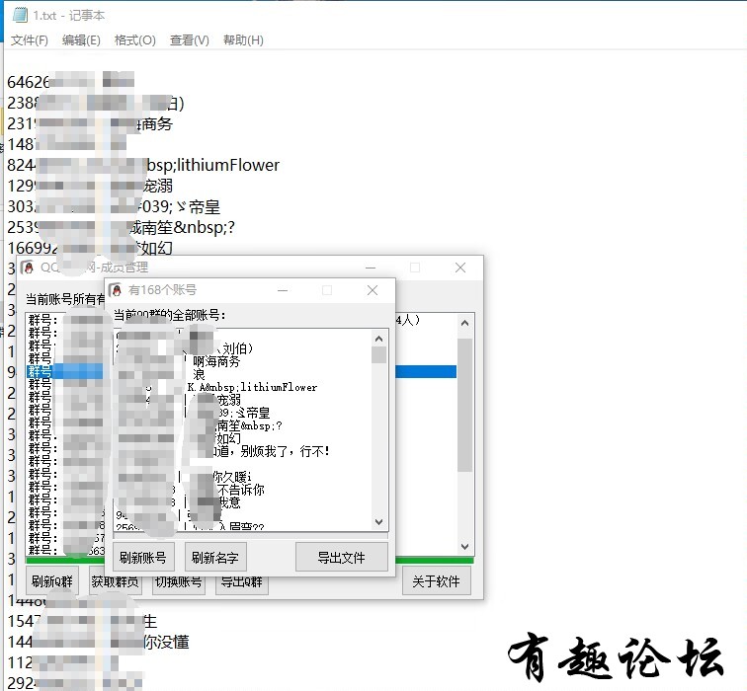Open the 查看(V) menu in Notepad

pyautogui.click(x=189, y=40)
